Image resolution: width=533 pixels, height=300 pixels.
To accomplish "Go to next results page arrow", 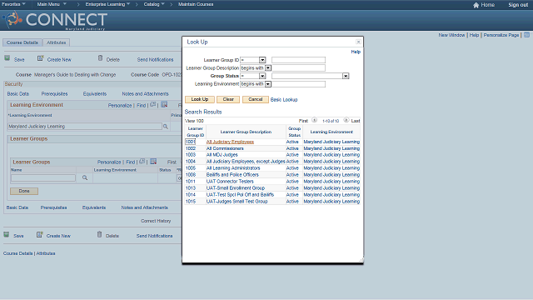I will point(346,120).
